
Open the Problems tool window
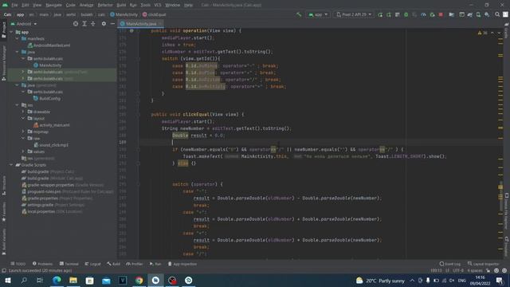[x=42, y=264]
